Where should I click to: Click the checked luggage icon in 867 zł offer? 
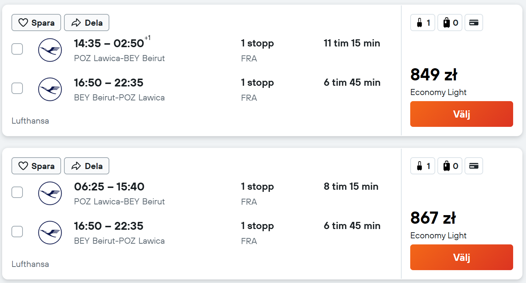coord(450,166)
